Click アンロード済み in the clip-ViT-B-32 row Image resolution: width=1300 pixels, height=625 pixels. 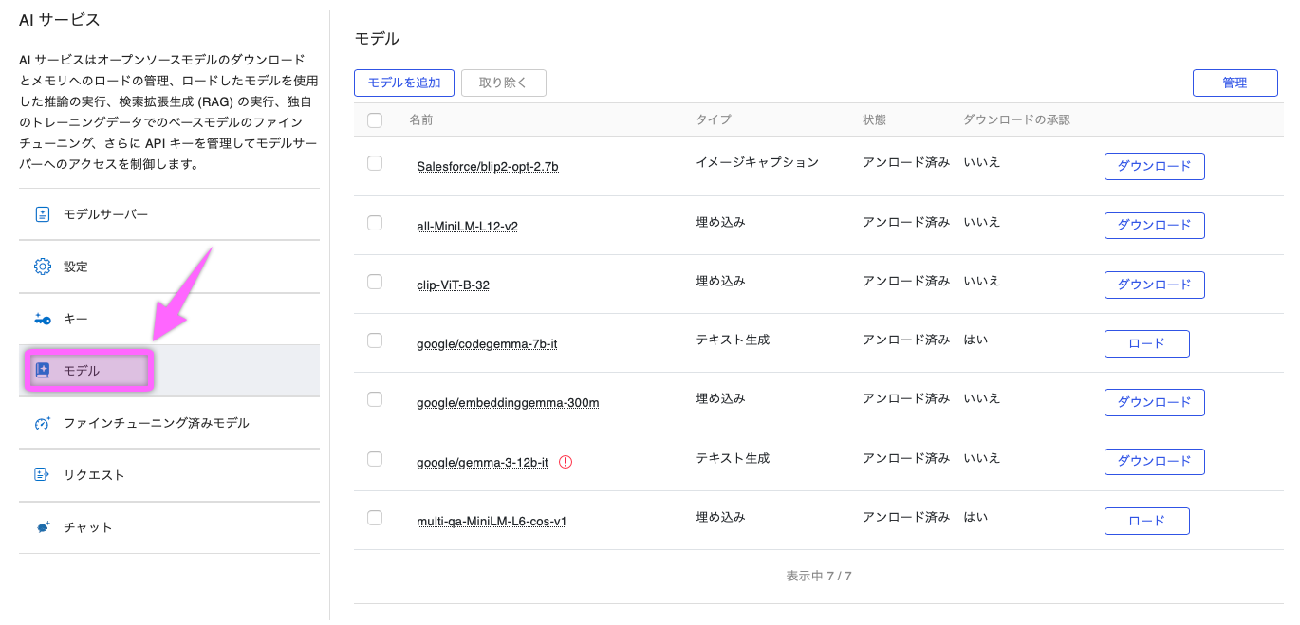[x=906, y=281]
